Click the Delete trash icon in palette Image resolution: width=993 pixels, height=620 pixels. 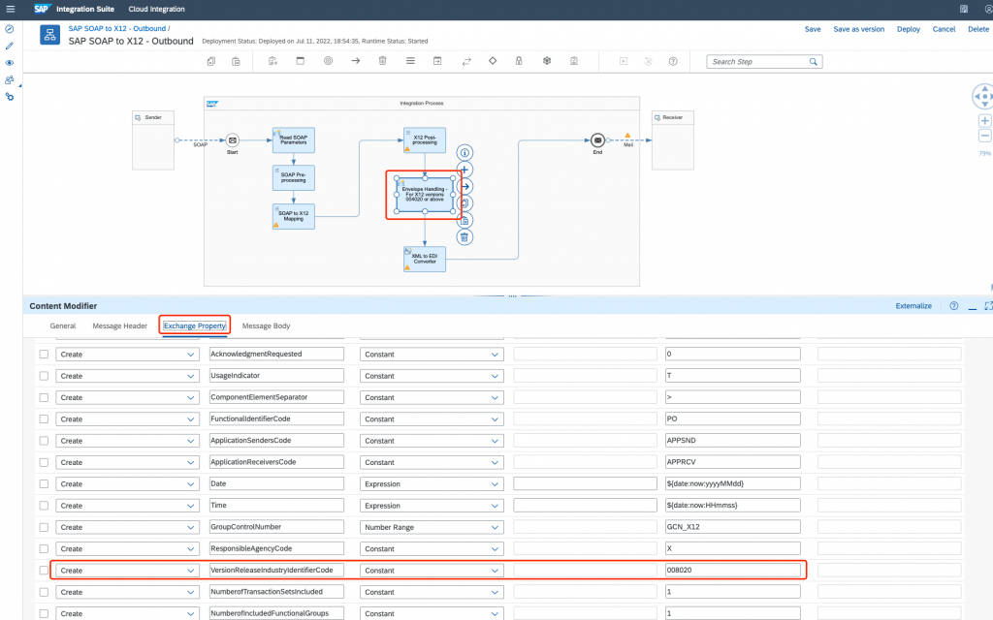(382, 61)
